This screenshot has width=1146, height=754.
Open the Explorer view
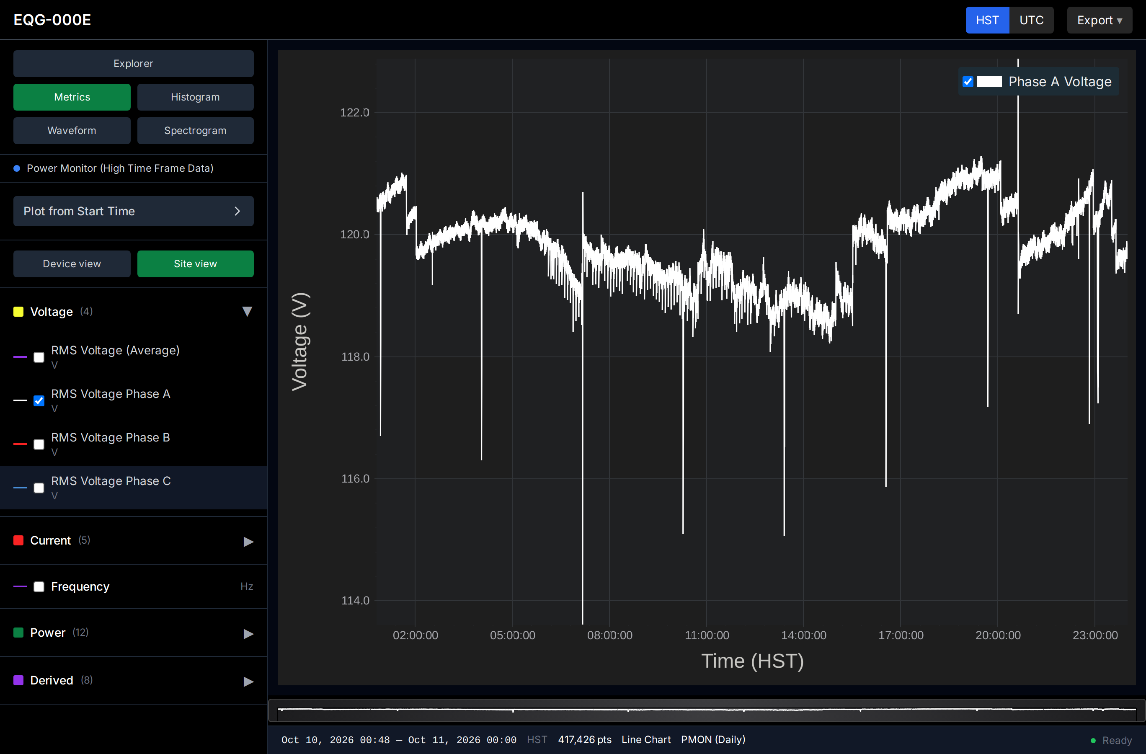point(133,64)
